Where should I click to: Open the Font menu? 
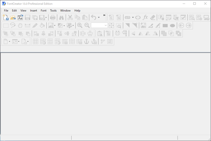click(44, 11)
